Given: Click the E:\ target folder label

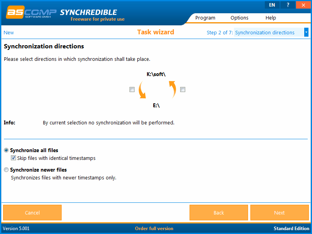Looking at the screenshot, I should 156,105.
